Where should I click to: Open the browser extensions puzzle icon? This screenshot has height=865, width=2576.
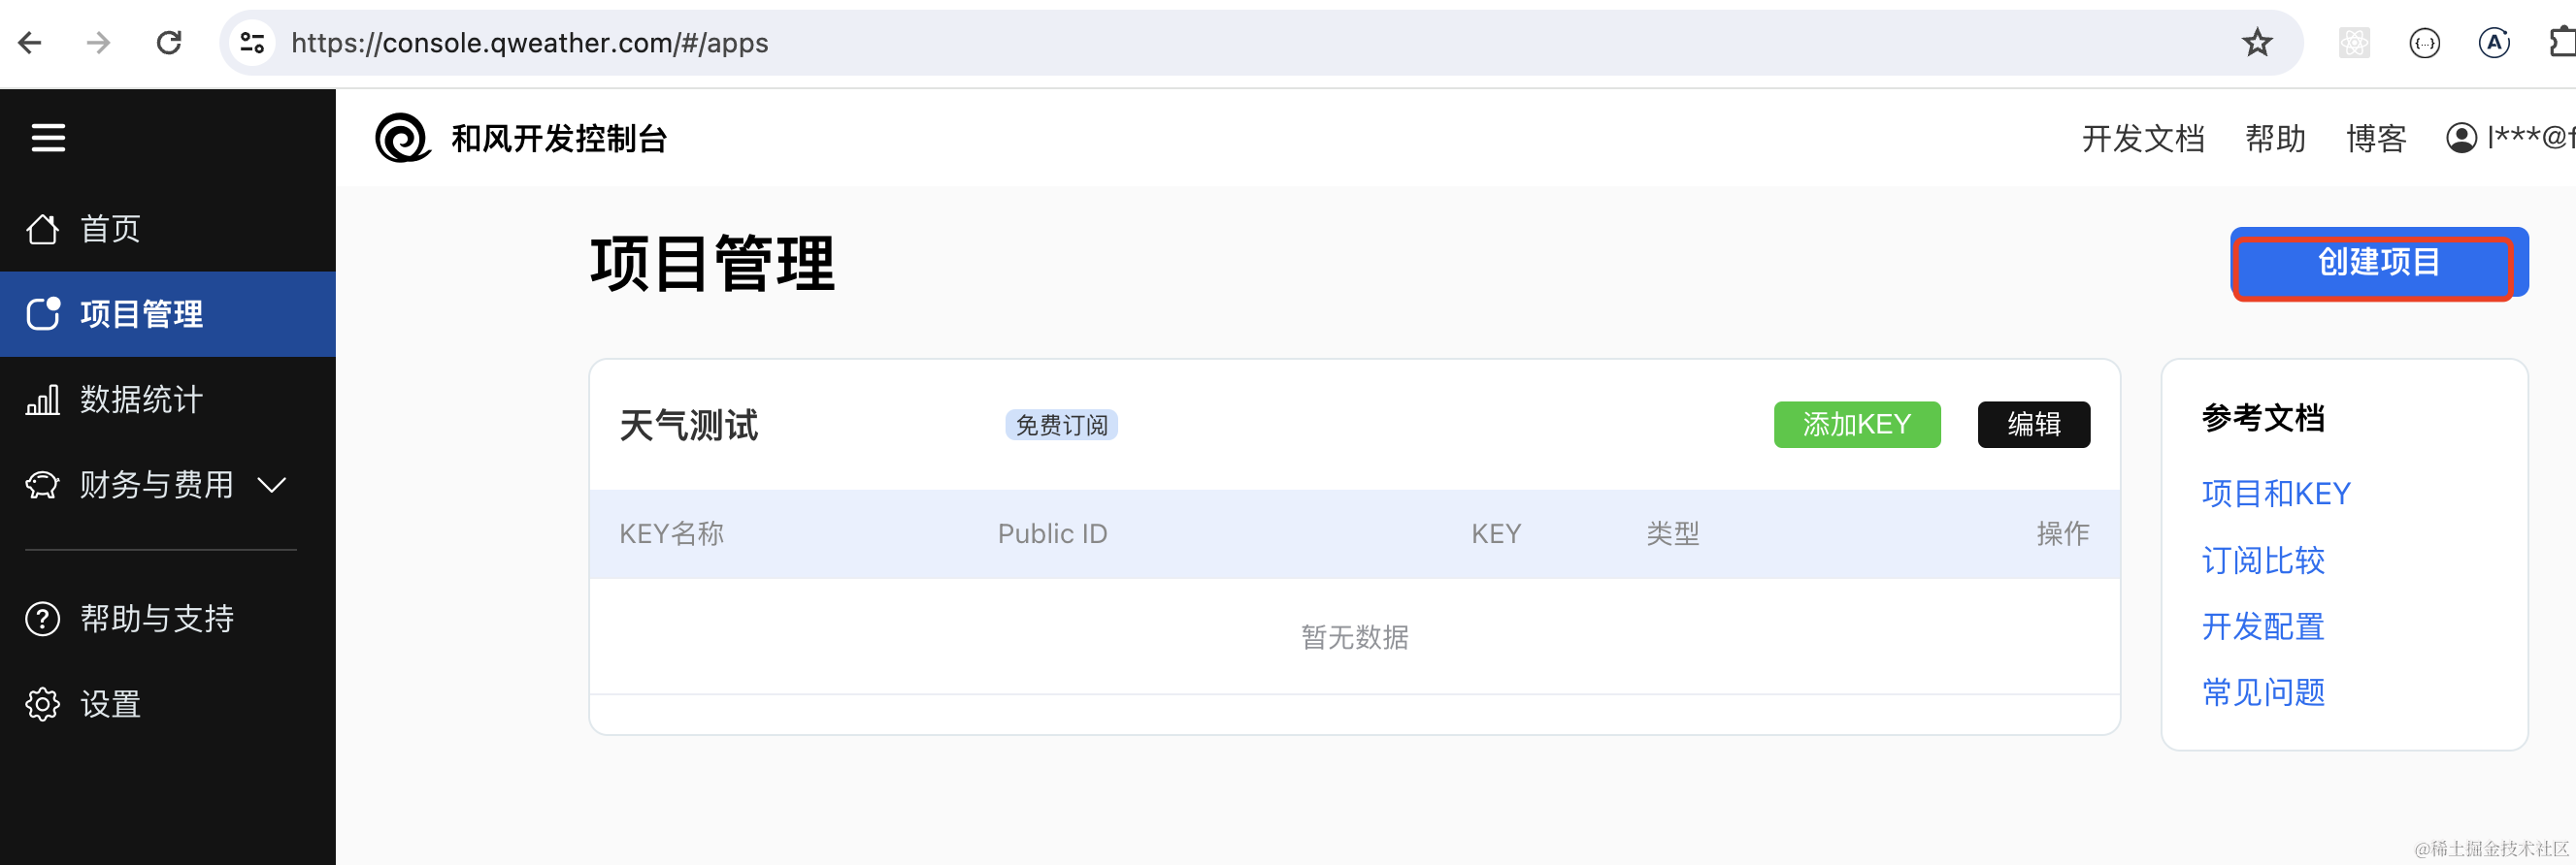tap(2561, 43)
